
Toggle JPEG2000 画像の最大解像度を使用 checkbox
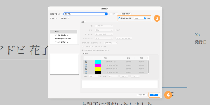click(x=83, y=50)
